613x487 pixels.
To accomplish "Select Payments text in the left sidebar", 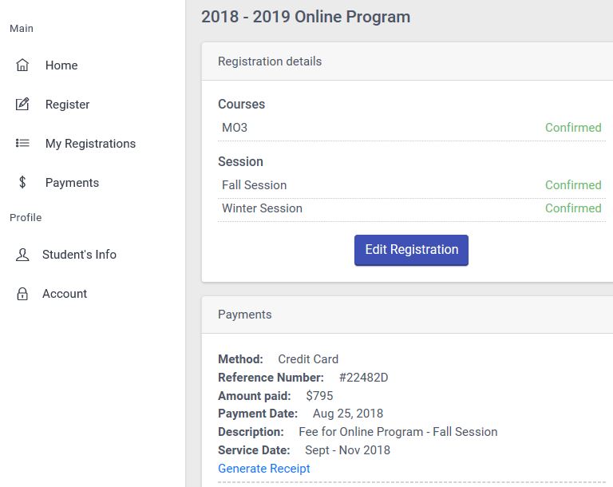I will click(x=72, y=183).
